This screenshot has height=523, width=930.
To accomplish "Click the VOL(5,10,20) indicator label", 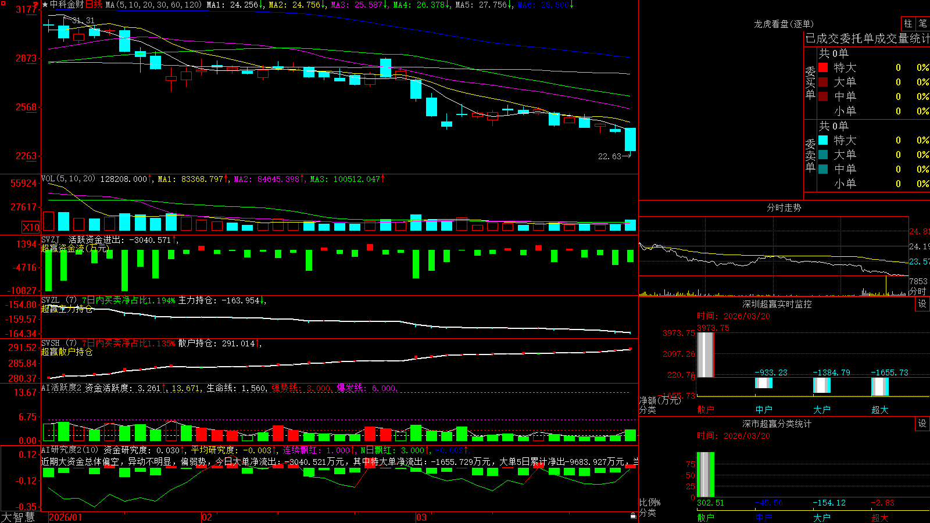I will tap(68, 179).
